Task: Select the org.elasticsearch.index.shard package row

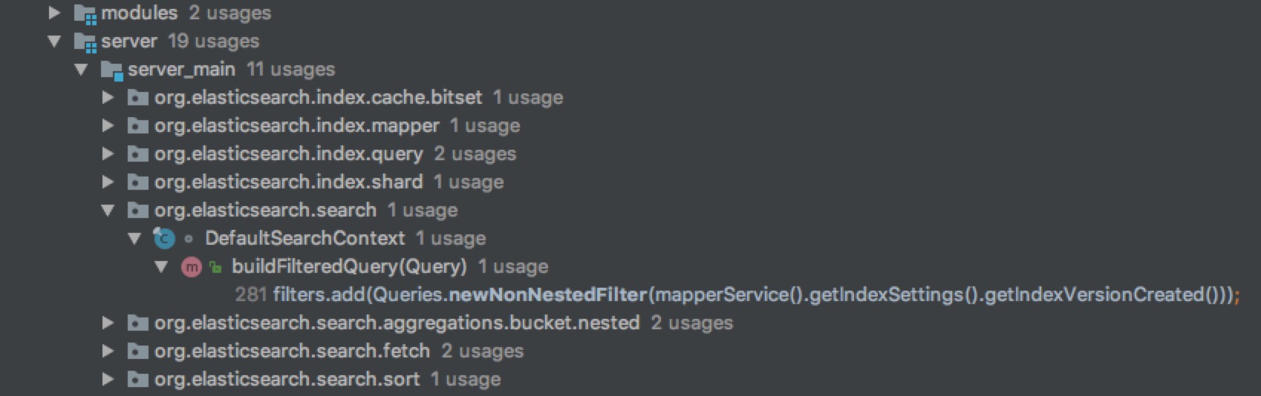Action: click(288, 182)
